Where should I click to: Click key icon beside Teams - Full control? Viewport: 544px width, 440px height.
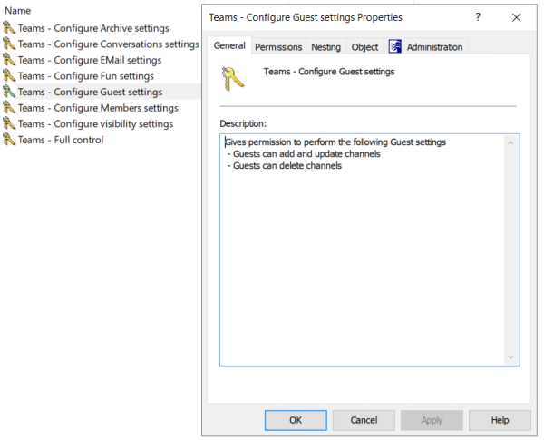(x=10, y=140)
